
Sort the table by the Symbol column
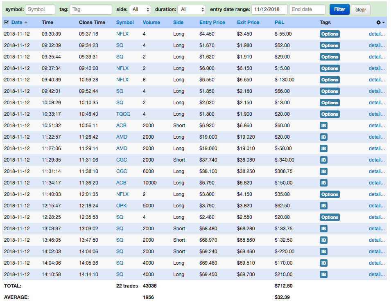coord(125,22)
